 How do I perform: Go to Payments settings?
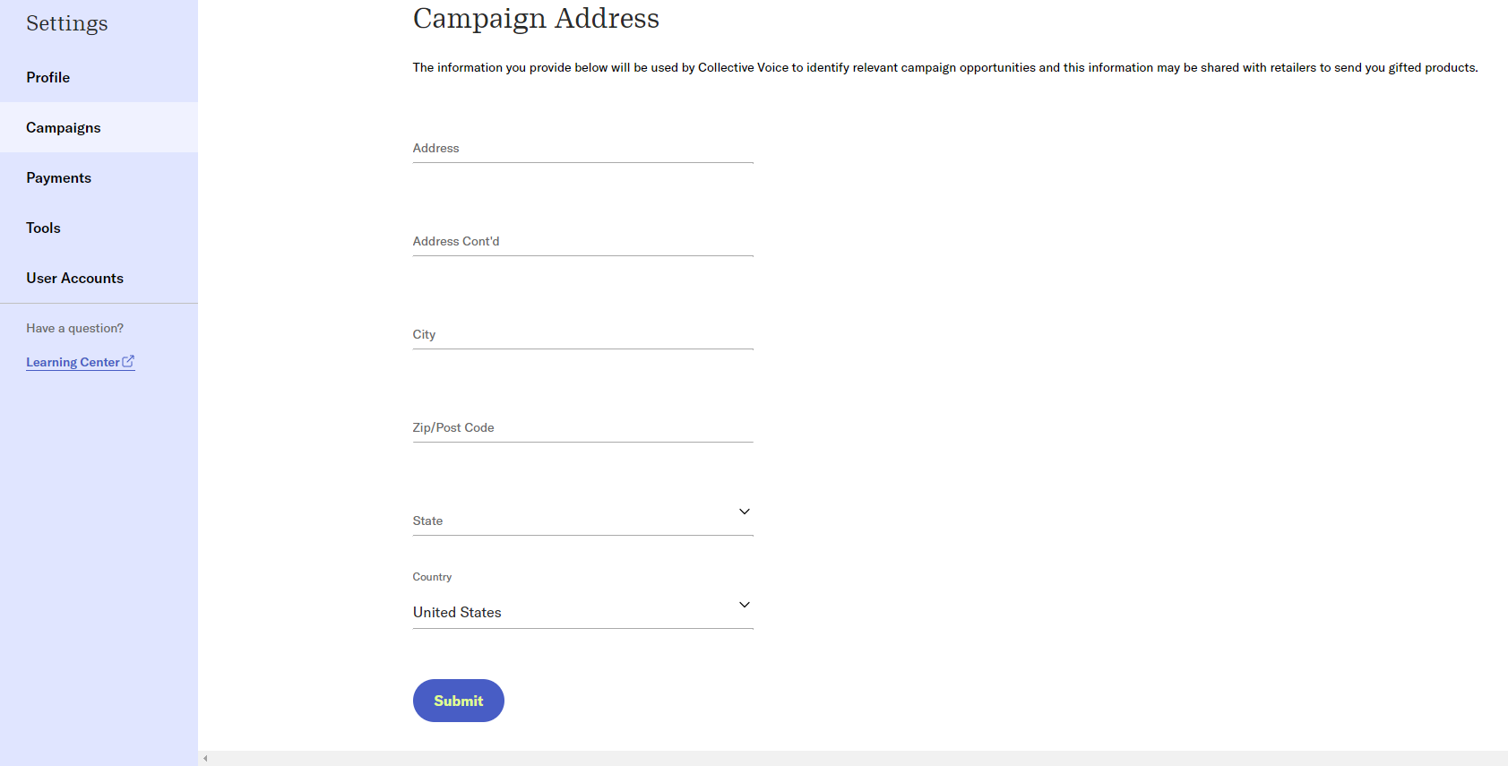[x=99, y=177]
